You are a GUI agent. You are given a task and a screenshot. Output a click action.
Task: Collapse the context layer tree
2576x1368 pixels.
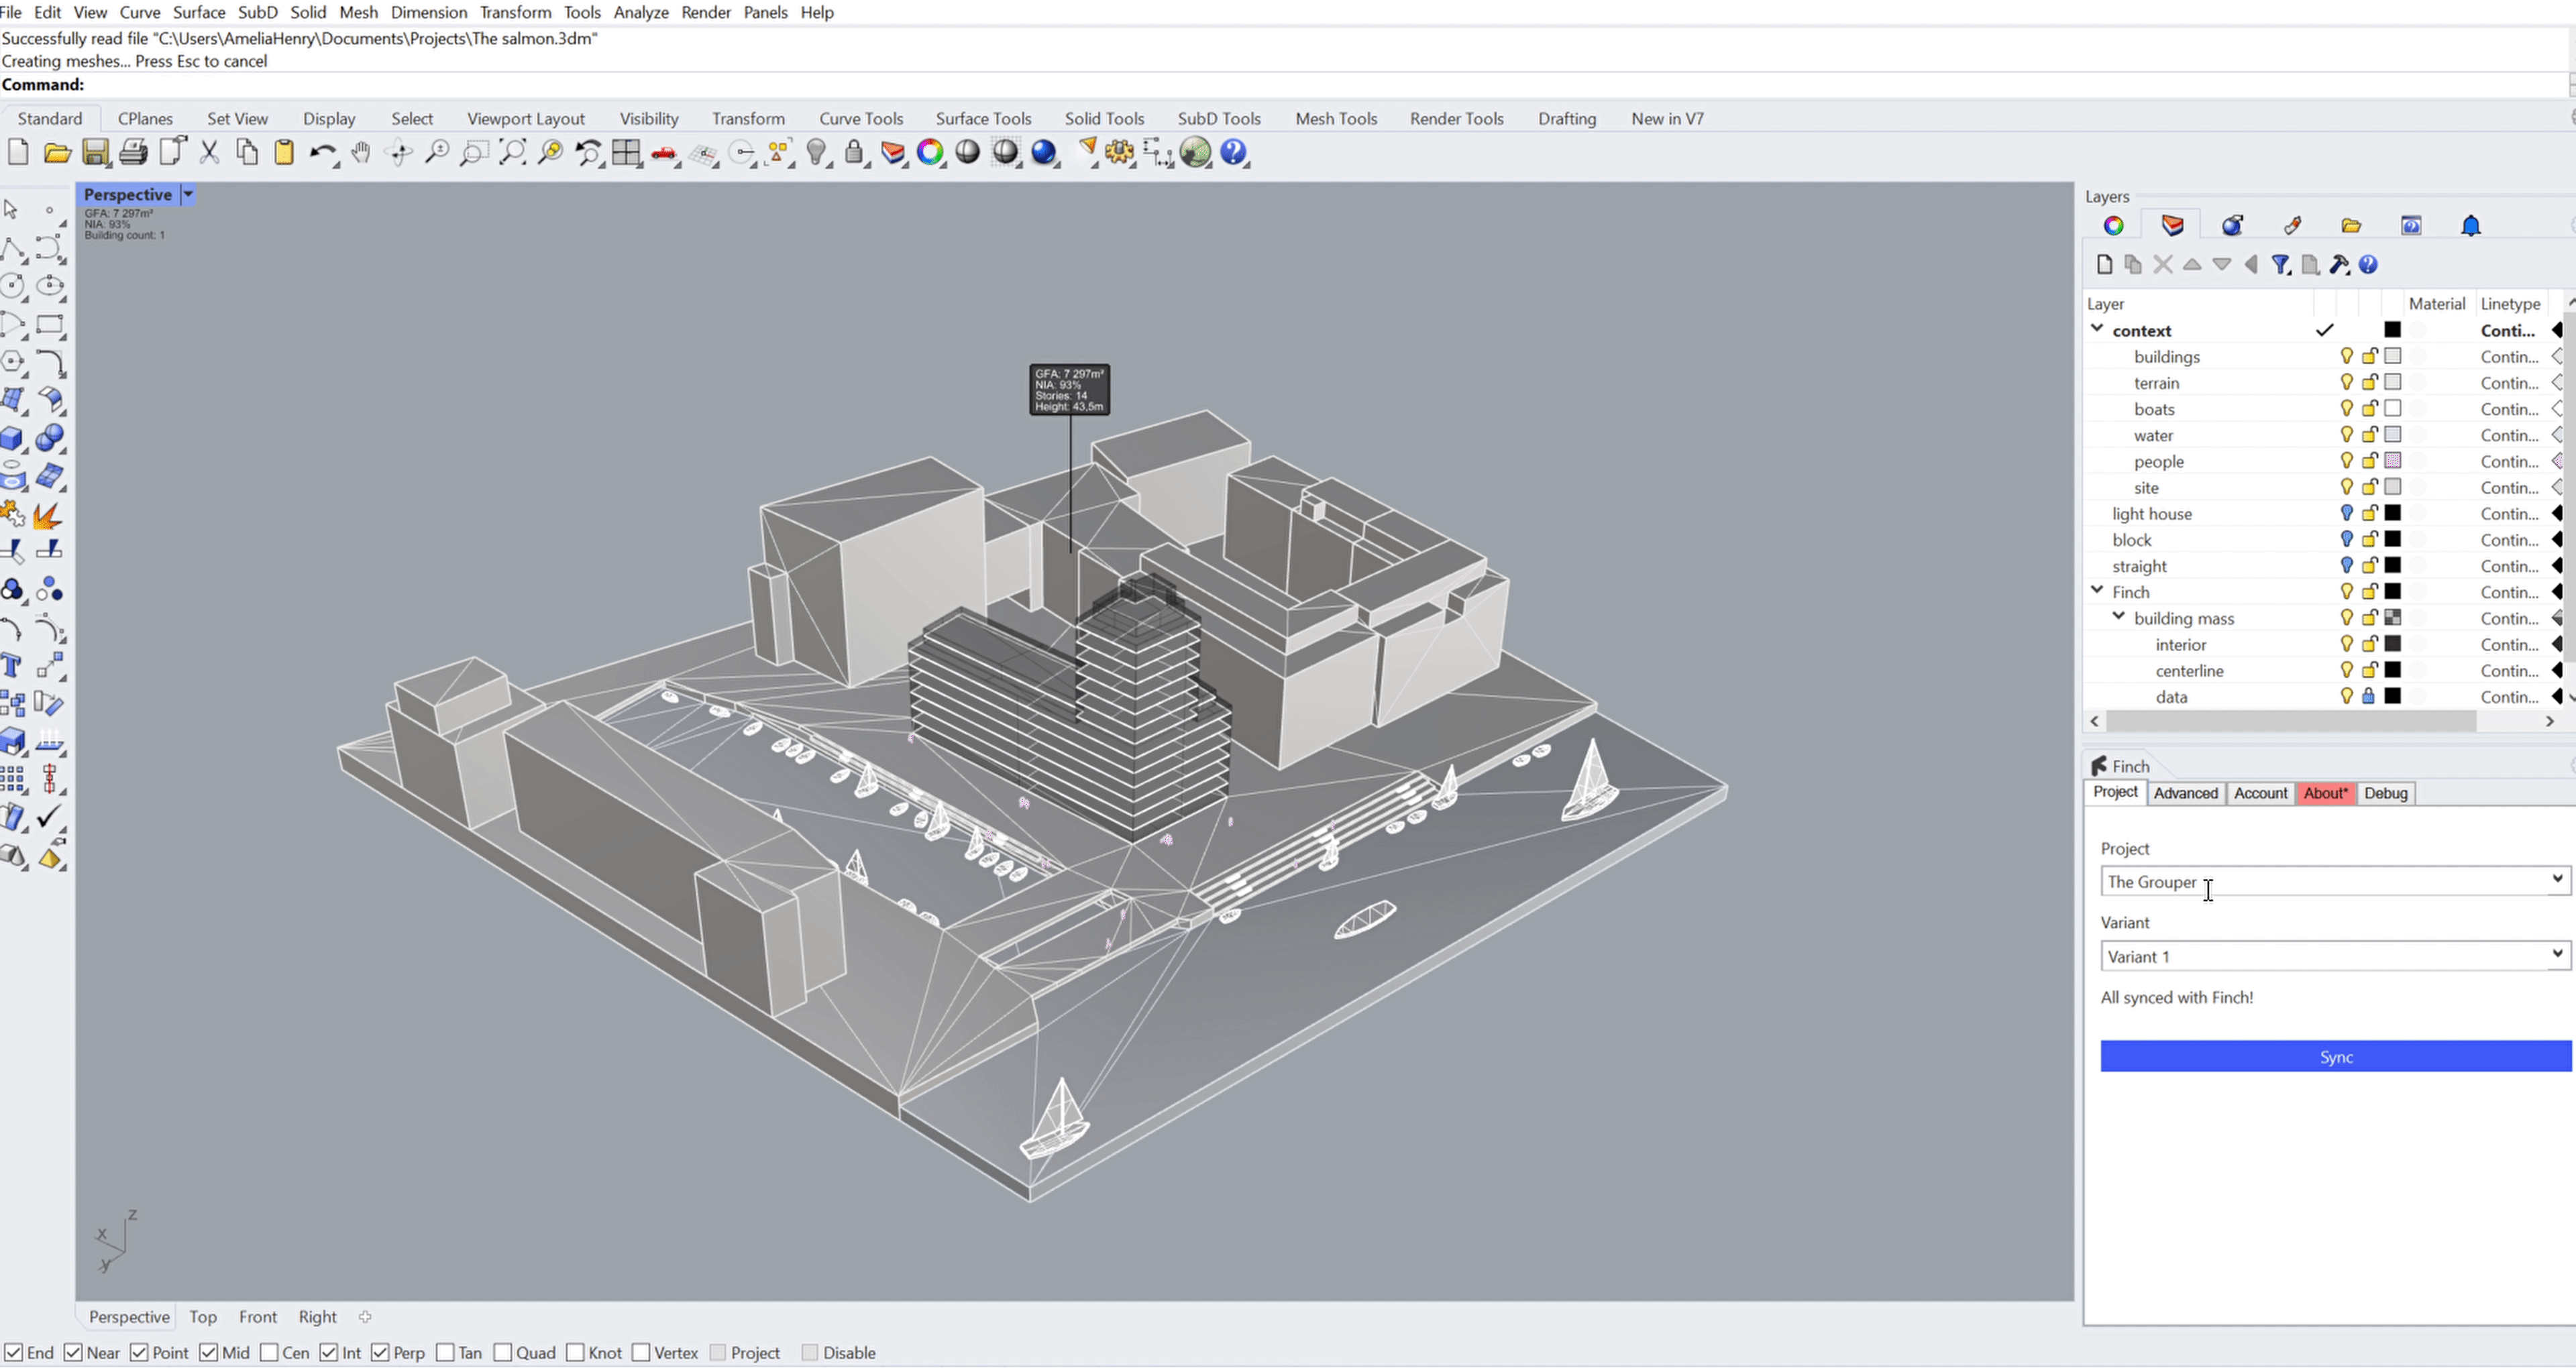[2097, 329]
